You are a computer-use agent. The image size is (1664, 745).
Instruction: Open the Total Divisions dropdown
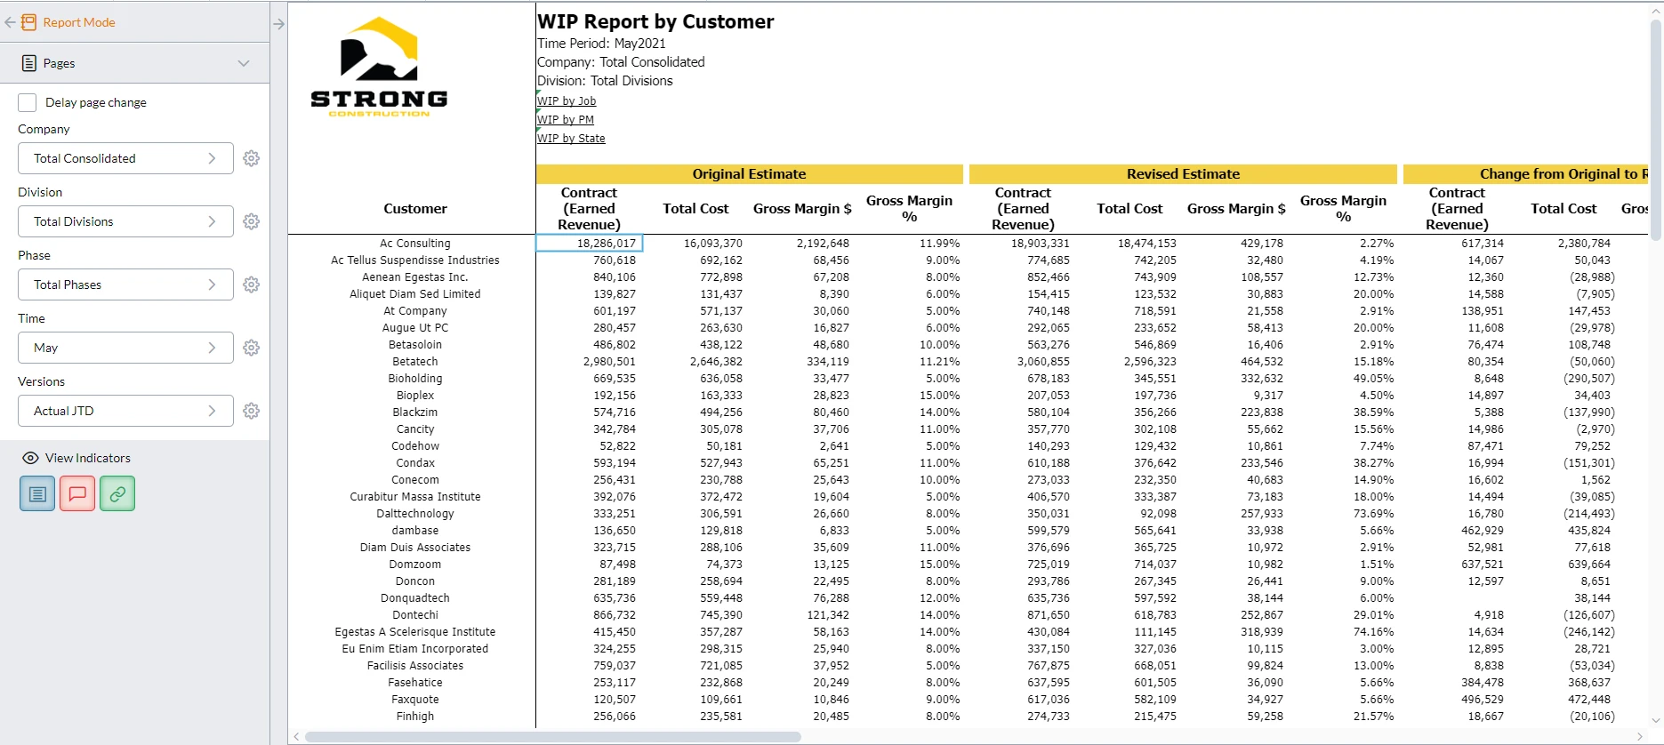coord(125,221)
